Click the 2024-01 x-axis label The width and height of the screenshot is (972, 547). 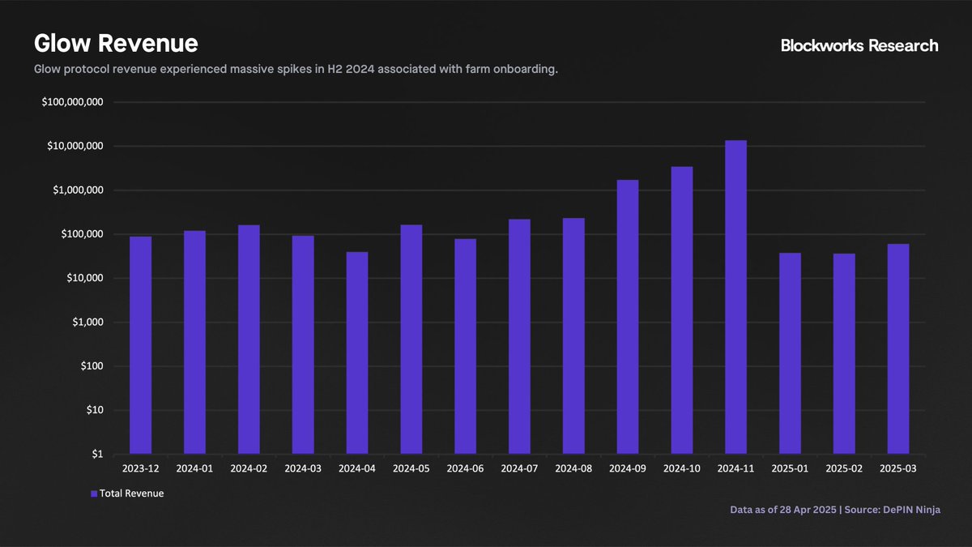click(x=194, y=468)
